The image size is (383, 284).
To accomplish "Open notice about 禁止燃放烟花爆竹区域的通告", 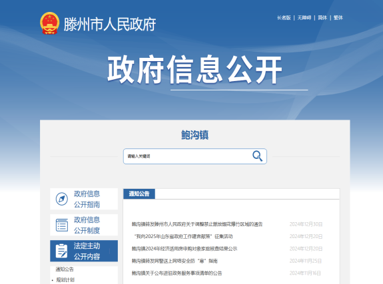I will coord(197,224).
